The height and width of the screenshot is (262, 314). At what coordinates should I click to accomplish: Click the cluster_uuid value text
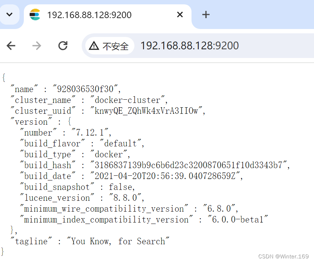[146, 111]
